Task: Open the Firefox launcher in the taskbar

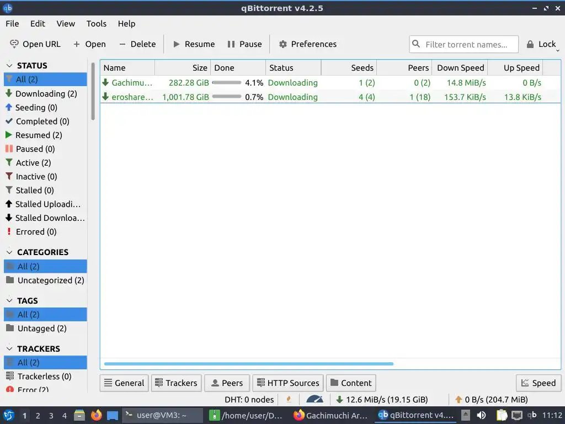Action: pyautogui.click(x=96, y=415)
